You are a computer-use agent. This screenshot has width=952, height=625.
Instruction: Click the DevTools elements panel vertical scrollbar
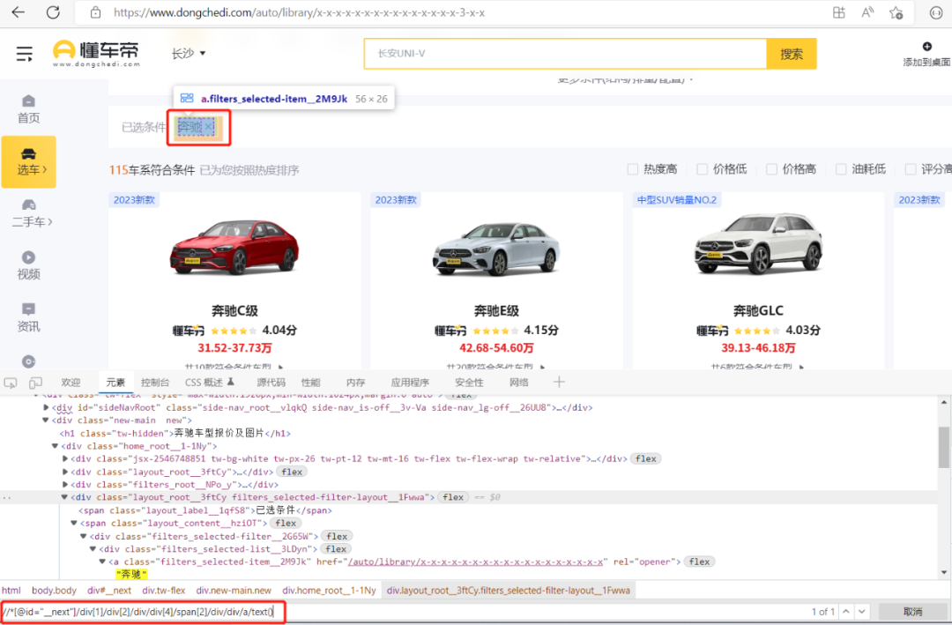943,447
